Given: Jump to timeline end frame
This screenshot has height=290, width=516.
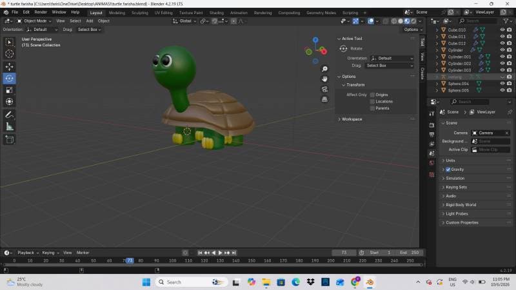Looking at the screenshot, I should 233,253.
